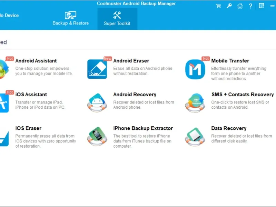Open the iOS Assistant title link
The height and width of the screenshot is (207, 276).
pyautogui.click(x=31, y=95)
